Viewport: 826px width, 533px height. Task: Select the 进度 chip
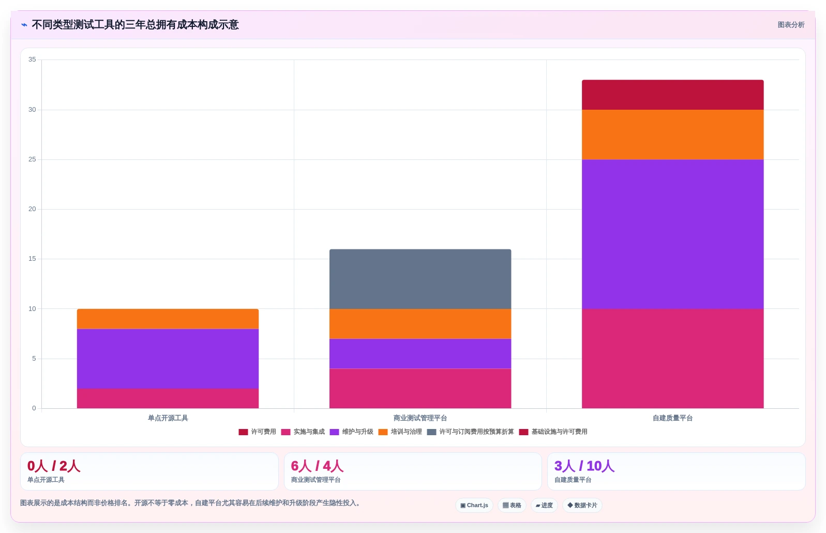[544, 506]
